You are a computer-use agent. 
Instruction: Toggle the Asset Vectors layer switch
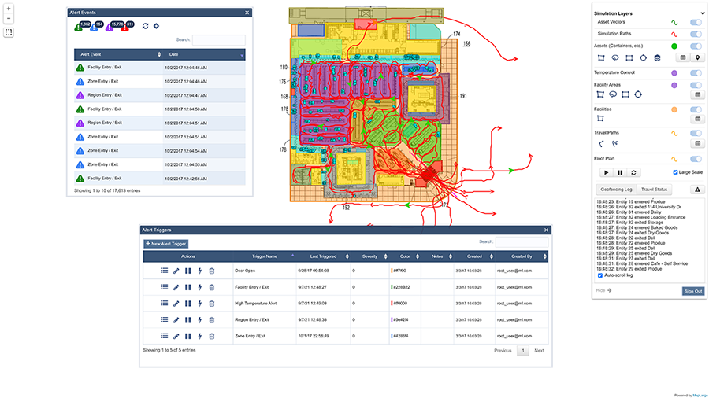point(696,23)
